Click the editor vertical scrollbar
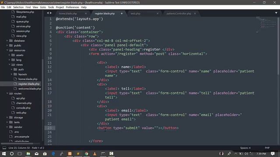This screenshot has height=157, width=280. [278, 46]
